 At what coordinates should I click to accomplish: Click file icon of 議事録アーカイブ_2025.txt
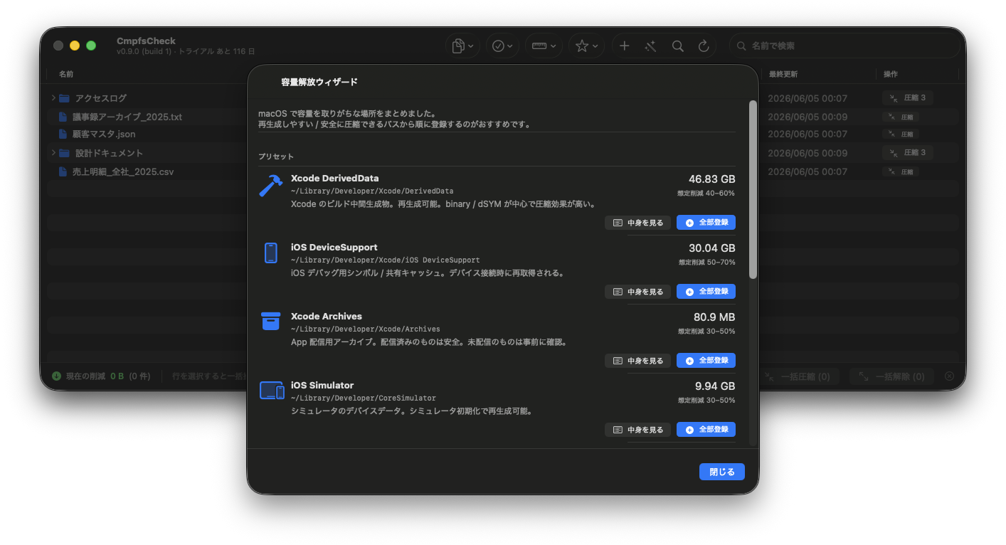[63, 117]
